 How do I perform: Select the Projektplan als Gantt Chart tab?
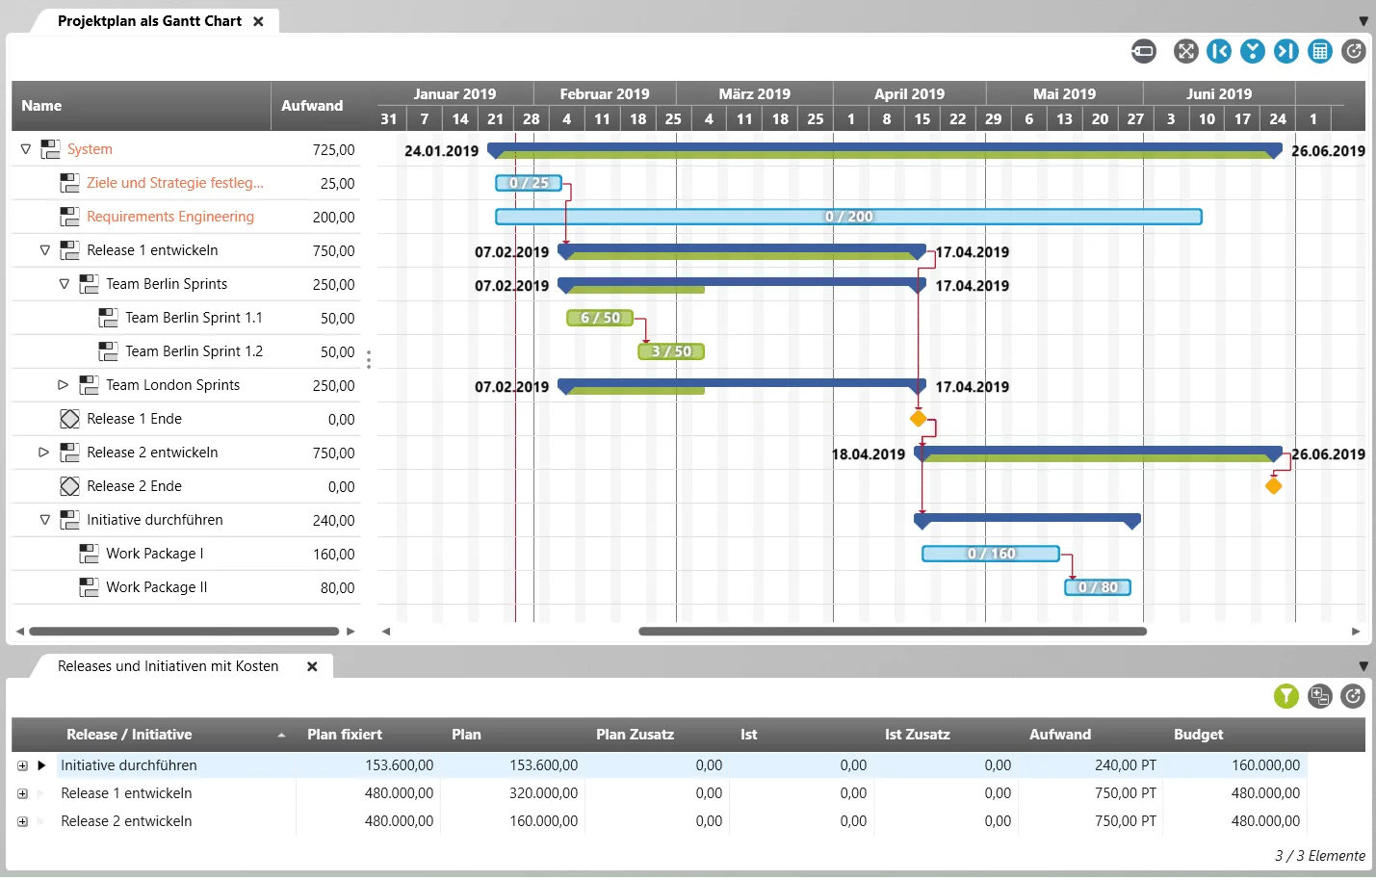point(149,21)
